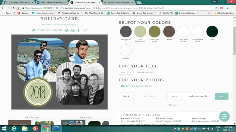Open the live chat bubble
This screenshot has height=132, width=236.
click(224, 117)
